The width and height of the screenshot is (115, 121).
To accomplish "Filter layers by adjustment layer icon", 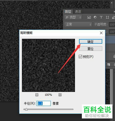I will click(x=95, y=17).
